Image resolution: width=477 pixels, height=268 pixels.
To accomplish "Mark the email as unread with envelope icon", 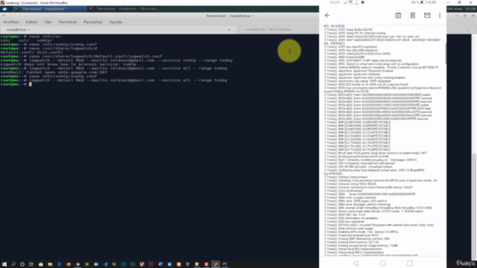I will tap(427, 15).
